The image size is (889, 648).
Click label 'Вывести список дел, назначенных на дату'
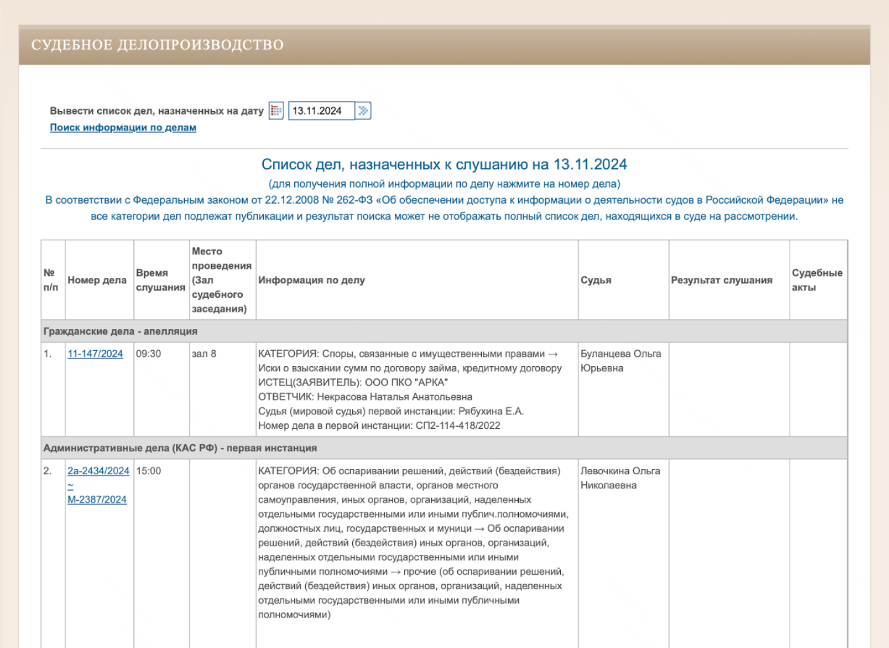point(157,111)
